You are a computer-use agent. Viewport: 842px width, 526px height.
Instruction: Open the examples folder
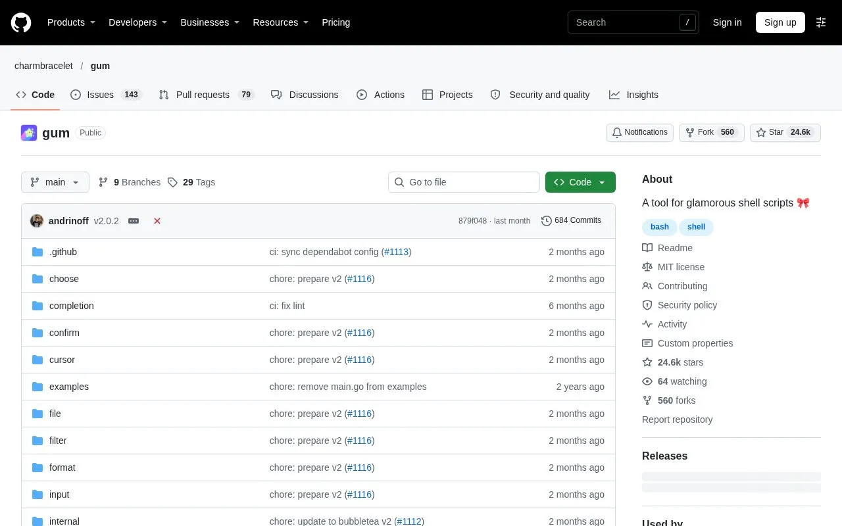pos(69,387)
